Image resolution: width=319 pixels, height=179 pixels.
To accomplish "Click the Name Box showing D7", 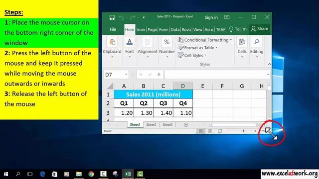I will (x=114, y=75).
